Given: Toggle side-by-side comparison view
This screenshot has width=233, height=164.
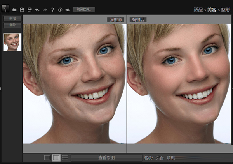Looking at the screenshot, I should click(x=56, y=158).
